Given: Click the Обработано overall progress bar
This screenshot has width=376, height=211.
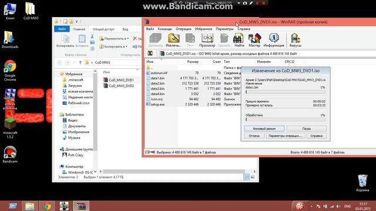Looking at the screenshot, I should click(x=286, y=120).
